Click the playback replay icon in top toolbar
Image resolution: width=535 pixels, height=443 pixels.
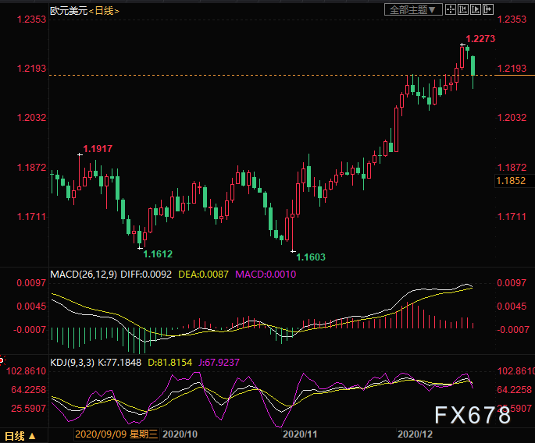478,9
